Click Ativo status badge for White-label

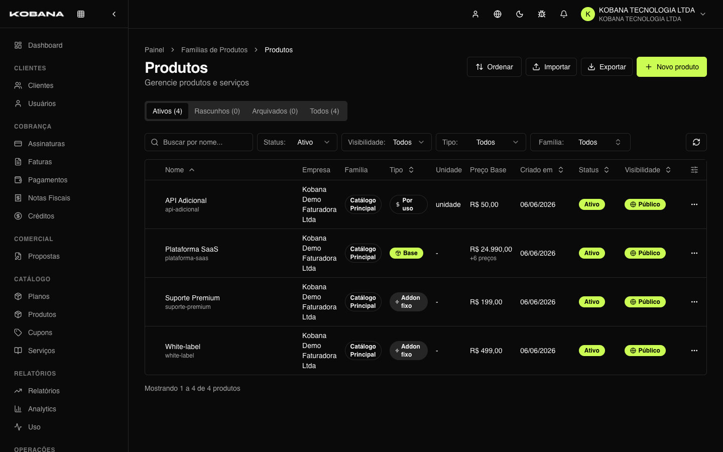[x=591, y=351]
